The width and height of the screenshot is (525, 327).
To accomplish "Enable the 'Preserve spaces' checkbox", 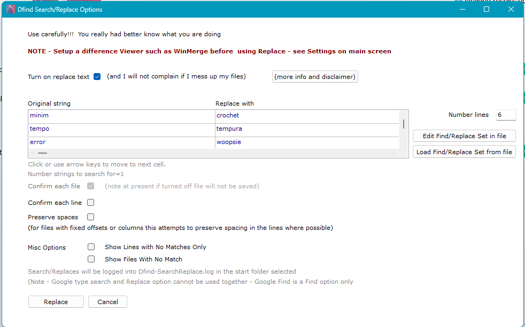I will [x=90, y=217].
